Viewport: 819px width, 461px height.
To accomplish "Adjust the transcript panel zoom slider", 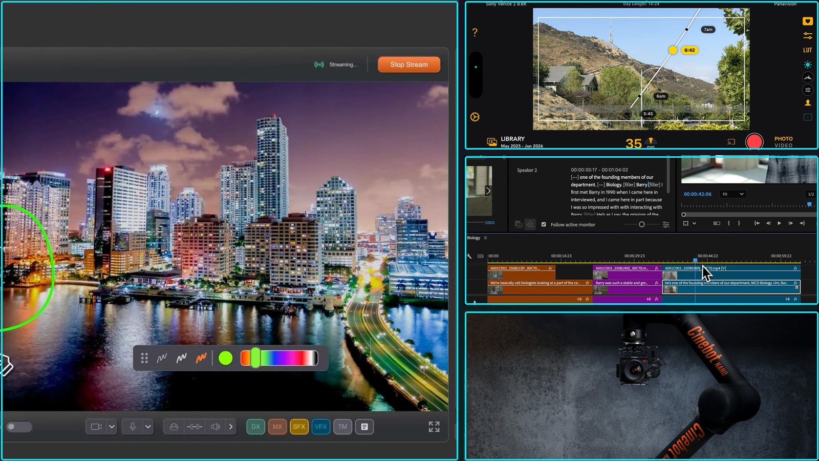I will coord(641,224).
